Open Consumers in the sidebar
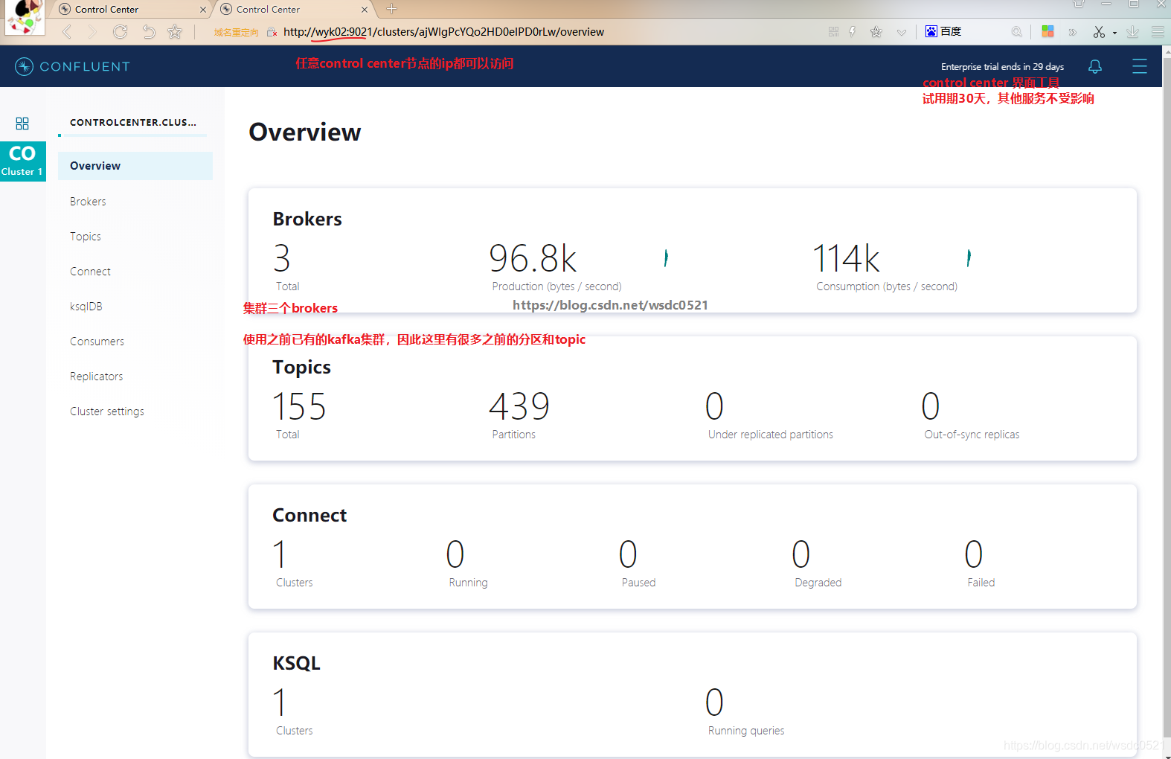This screenshot has width=1171, height=759. click(97, 342)
